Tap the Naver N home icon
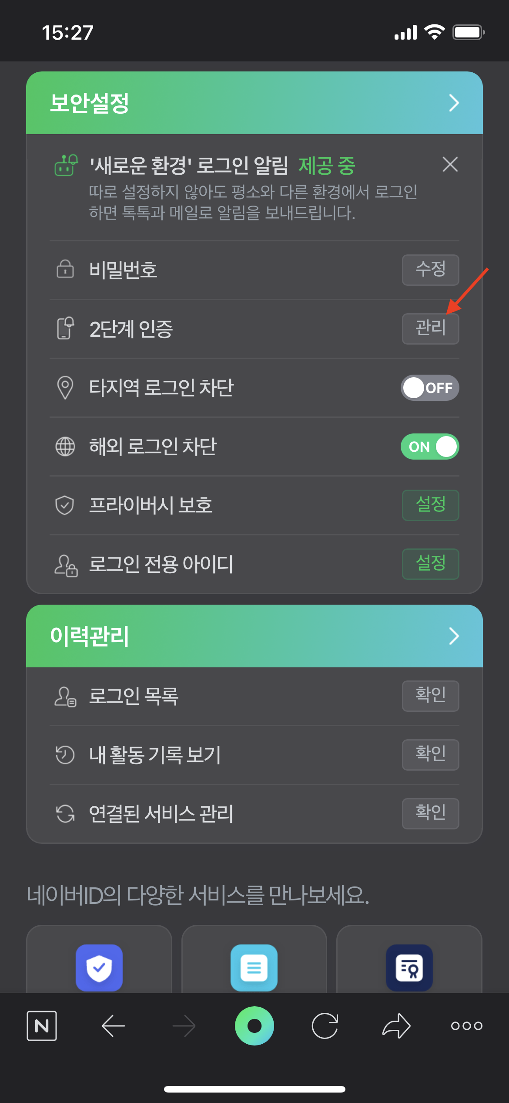 pos(42,1026)
